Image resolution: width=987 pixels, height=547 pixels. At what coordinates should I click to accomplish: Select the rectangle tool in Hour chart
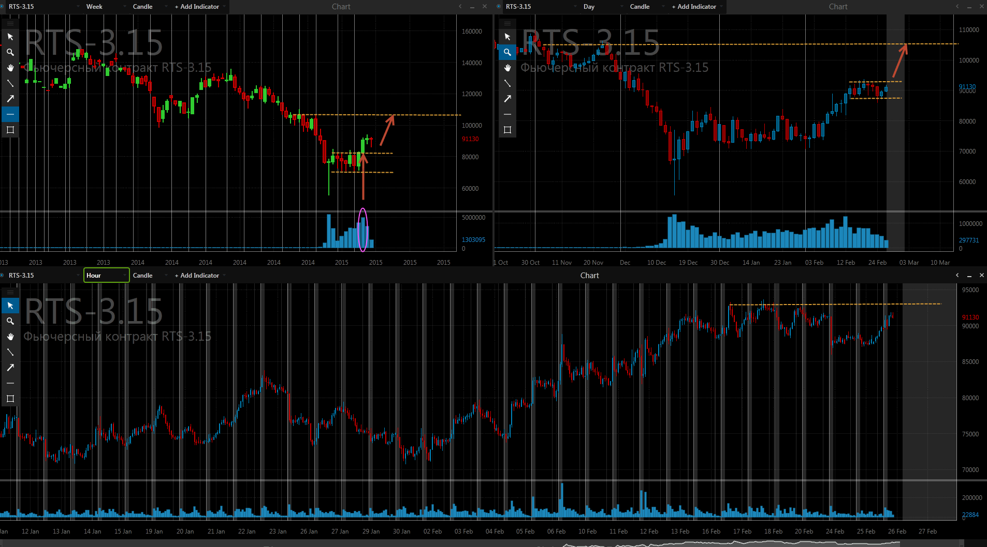pyautogui.click(x=10, y=399)
